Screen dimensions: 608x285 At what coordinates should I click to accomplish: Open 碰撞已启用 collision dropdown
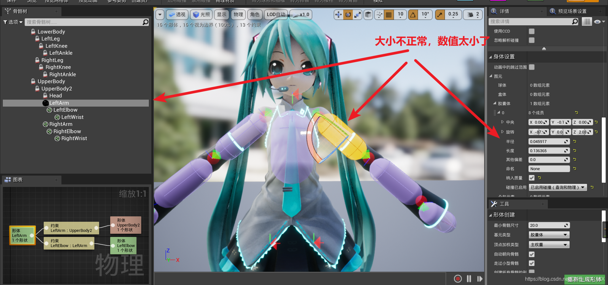tap(558, 187)
